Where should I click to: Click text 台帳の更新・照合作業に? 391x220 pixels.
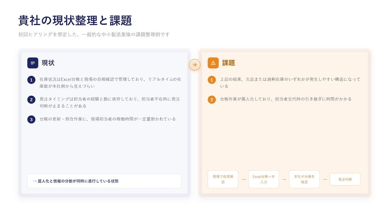tap(108, 119)
